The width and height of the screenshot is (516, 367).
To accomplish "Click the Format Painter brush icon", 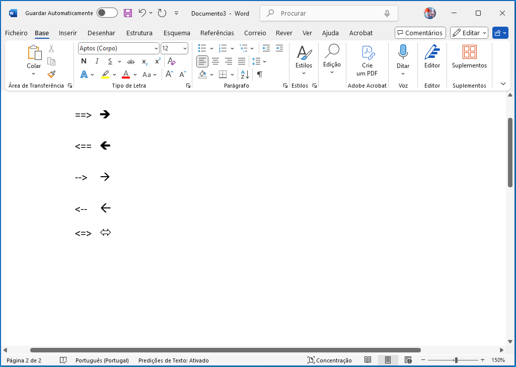I will (51, 74).
